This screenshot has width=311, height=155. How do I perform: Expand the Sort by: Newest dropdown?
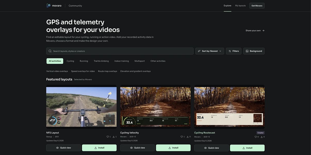(x=210, y=51)
